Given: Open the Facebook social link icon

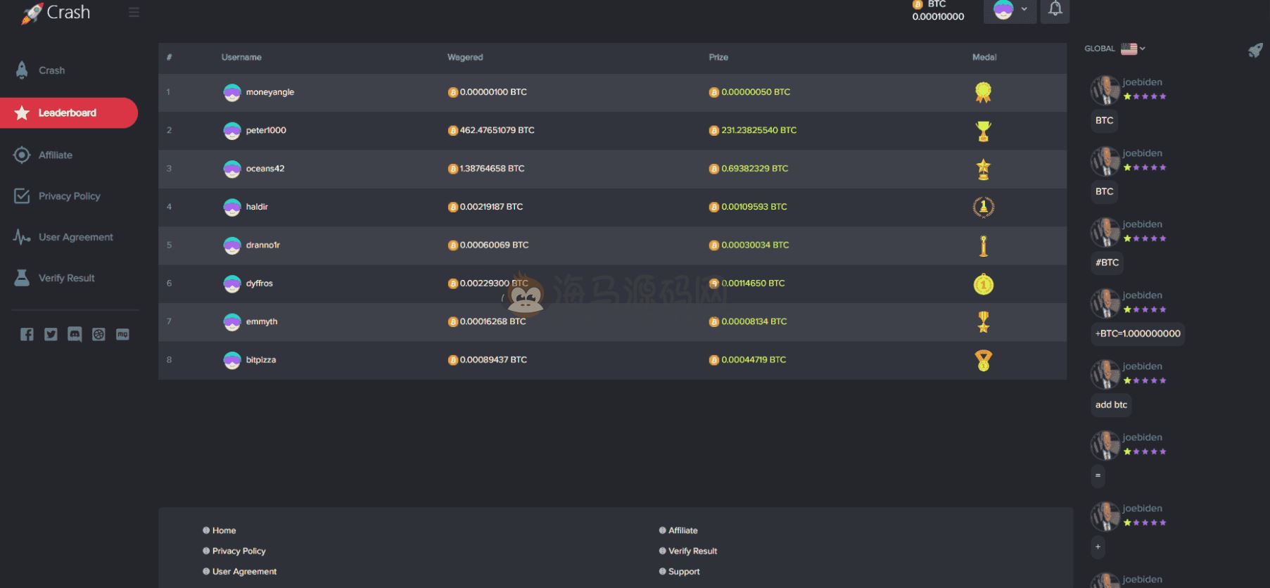Looking at the screenshot, I should [x=27, y=334].
